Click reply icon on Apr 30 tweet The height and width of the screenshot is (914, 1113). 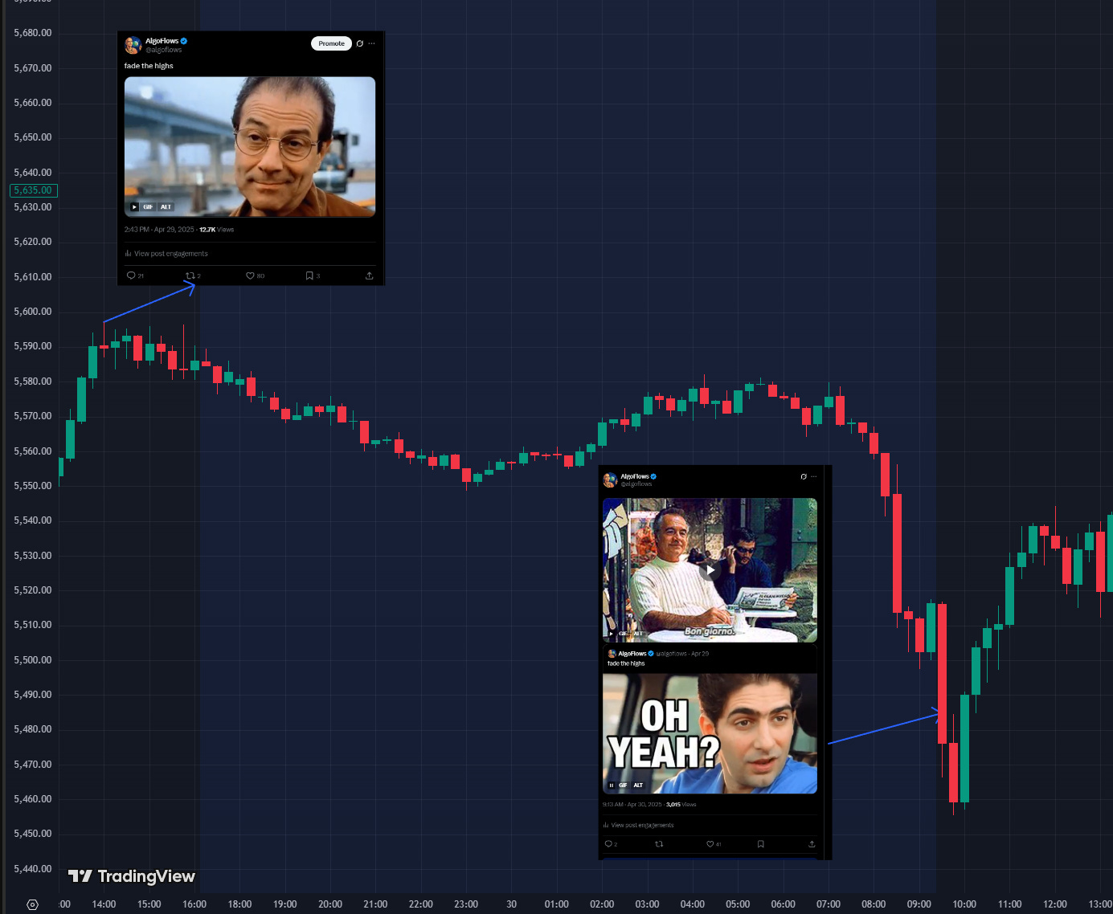[x=608, y=844]
